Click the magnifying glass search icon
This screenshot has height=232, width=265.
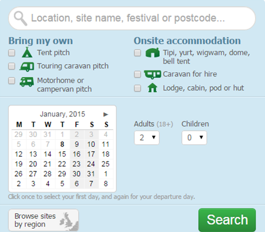(21, 18)
